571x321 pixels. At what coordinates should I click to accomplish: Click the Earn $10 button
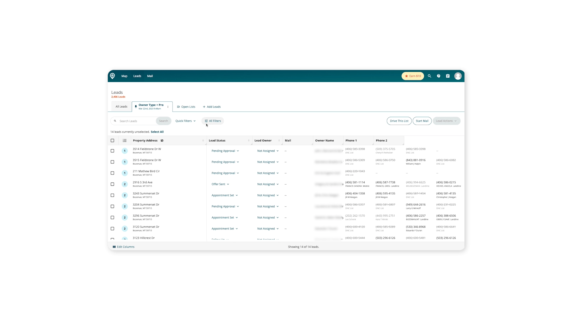coord(413,76)
